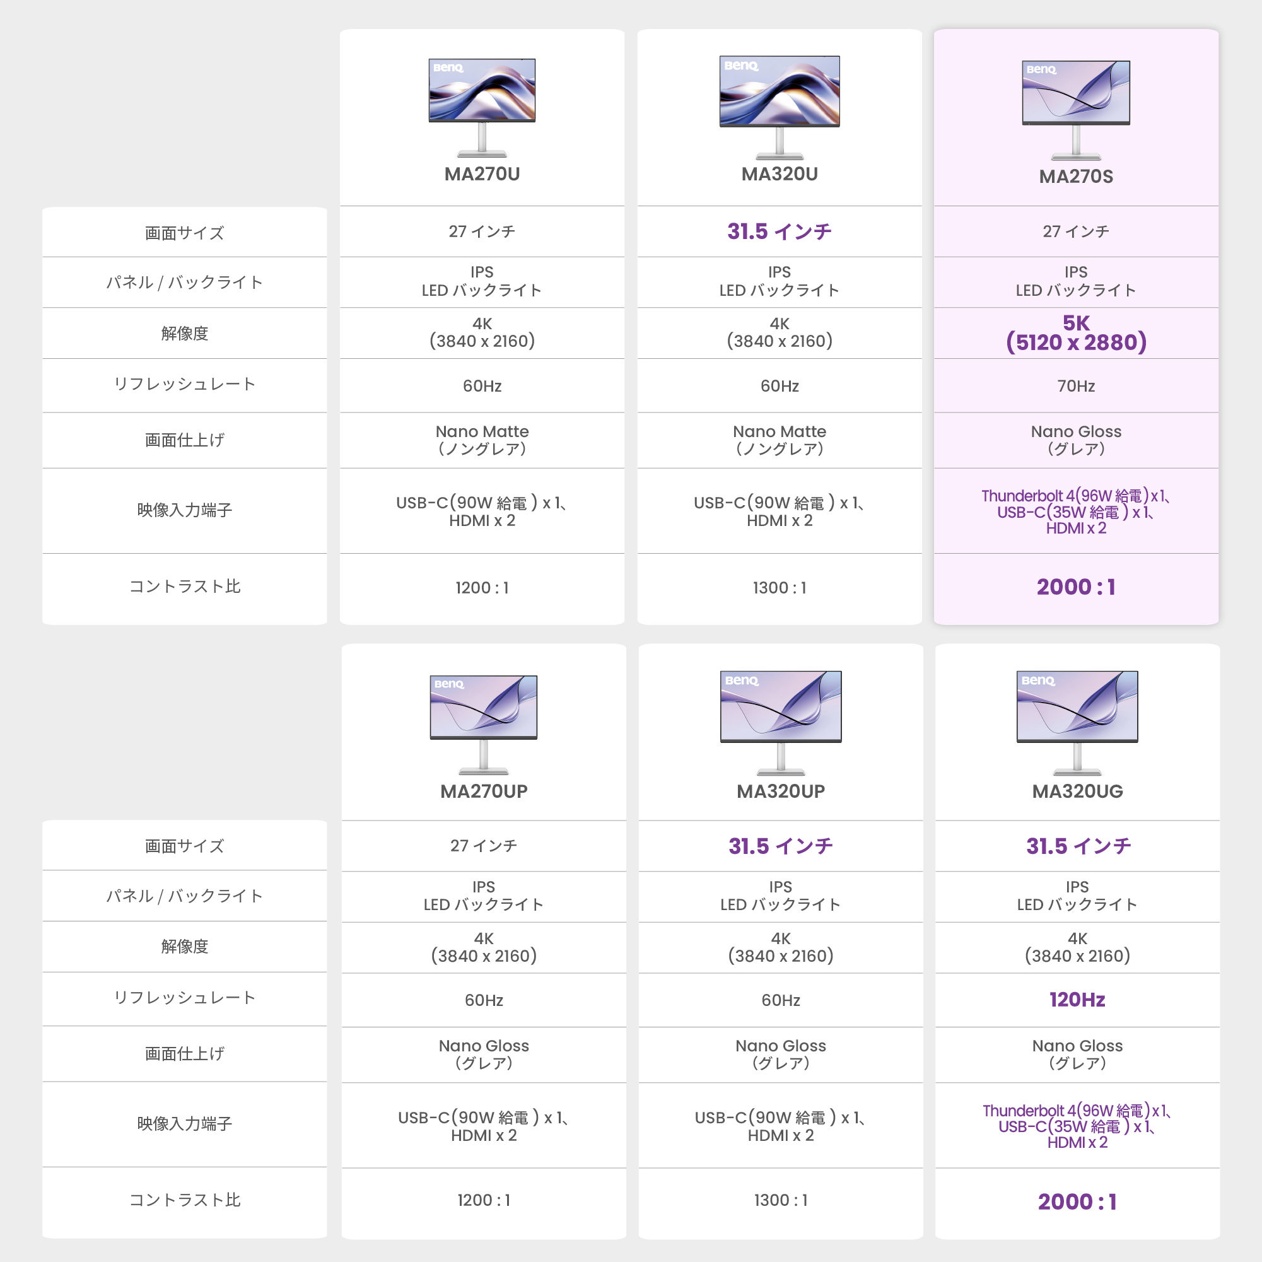Click the MA320U 31.5 インチ size cell
This screenshot has height=1262, width=1262.
pos(780,231)
